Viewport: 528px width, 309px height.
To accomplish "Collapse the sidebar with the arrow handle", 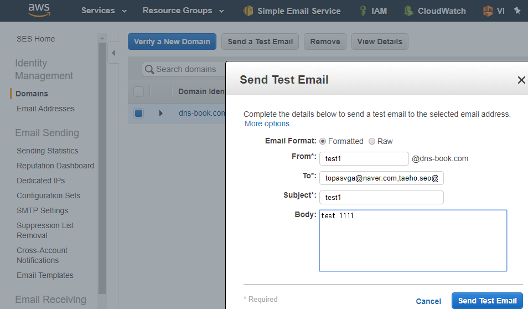I will 113,53.
